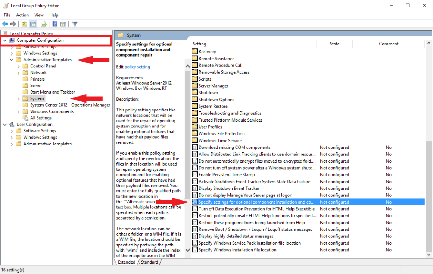Click the "policy setting" edit link

[138, 67]
